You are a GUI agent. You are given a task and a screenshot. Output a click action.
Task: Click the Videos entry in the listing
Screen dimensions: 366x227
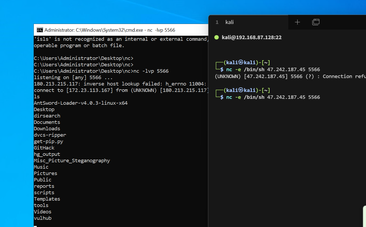43,212
